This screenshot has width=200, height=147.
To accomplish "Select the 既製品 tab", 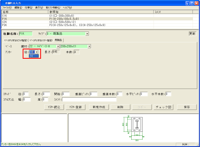I will click(x=58, y=40).
